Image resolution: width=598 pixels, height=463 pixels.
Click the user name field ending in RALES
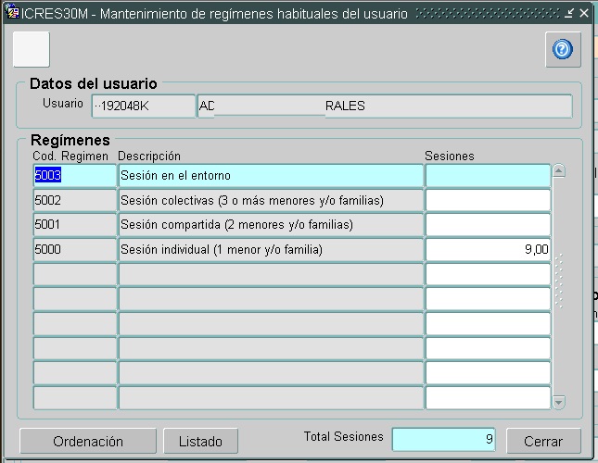click(385, 106)
